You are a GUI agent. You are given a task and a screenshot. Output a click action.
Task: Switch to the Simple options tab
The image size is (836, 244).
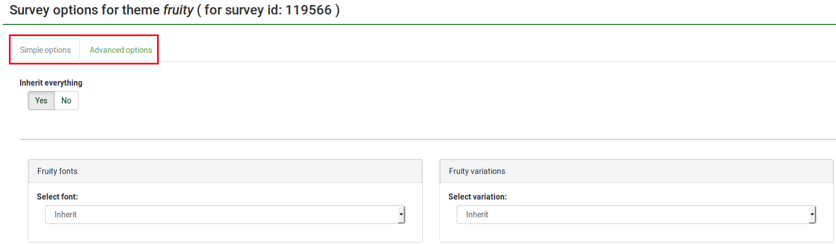(x=45, y=50)
